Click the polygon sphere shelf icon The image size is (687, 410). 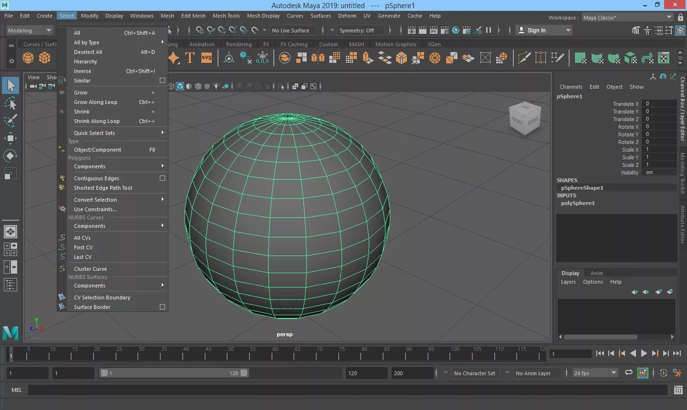[28, 58]
